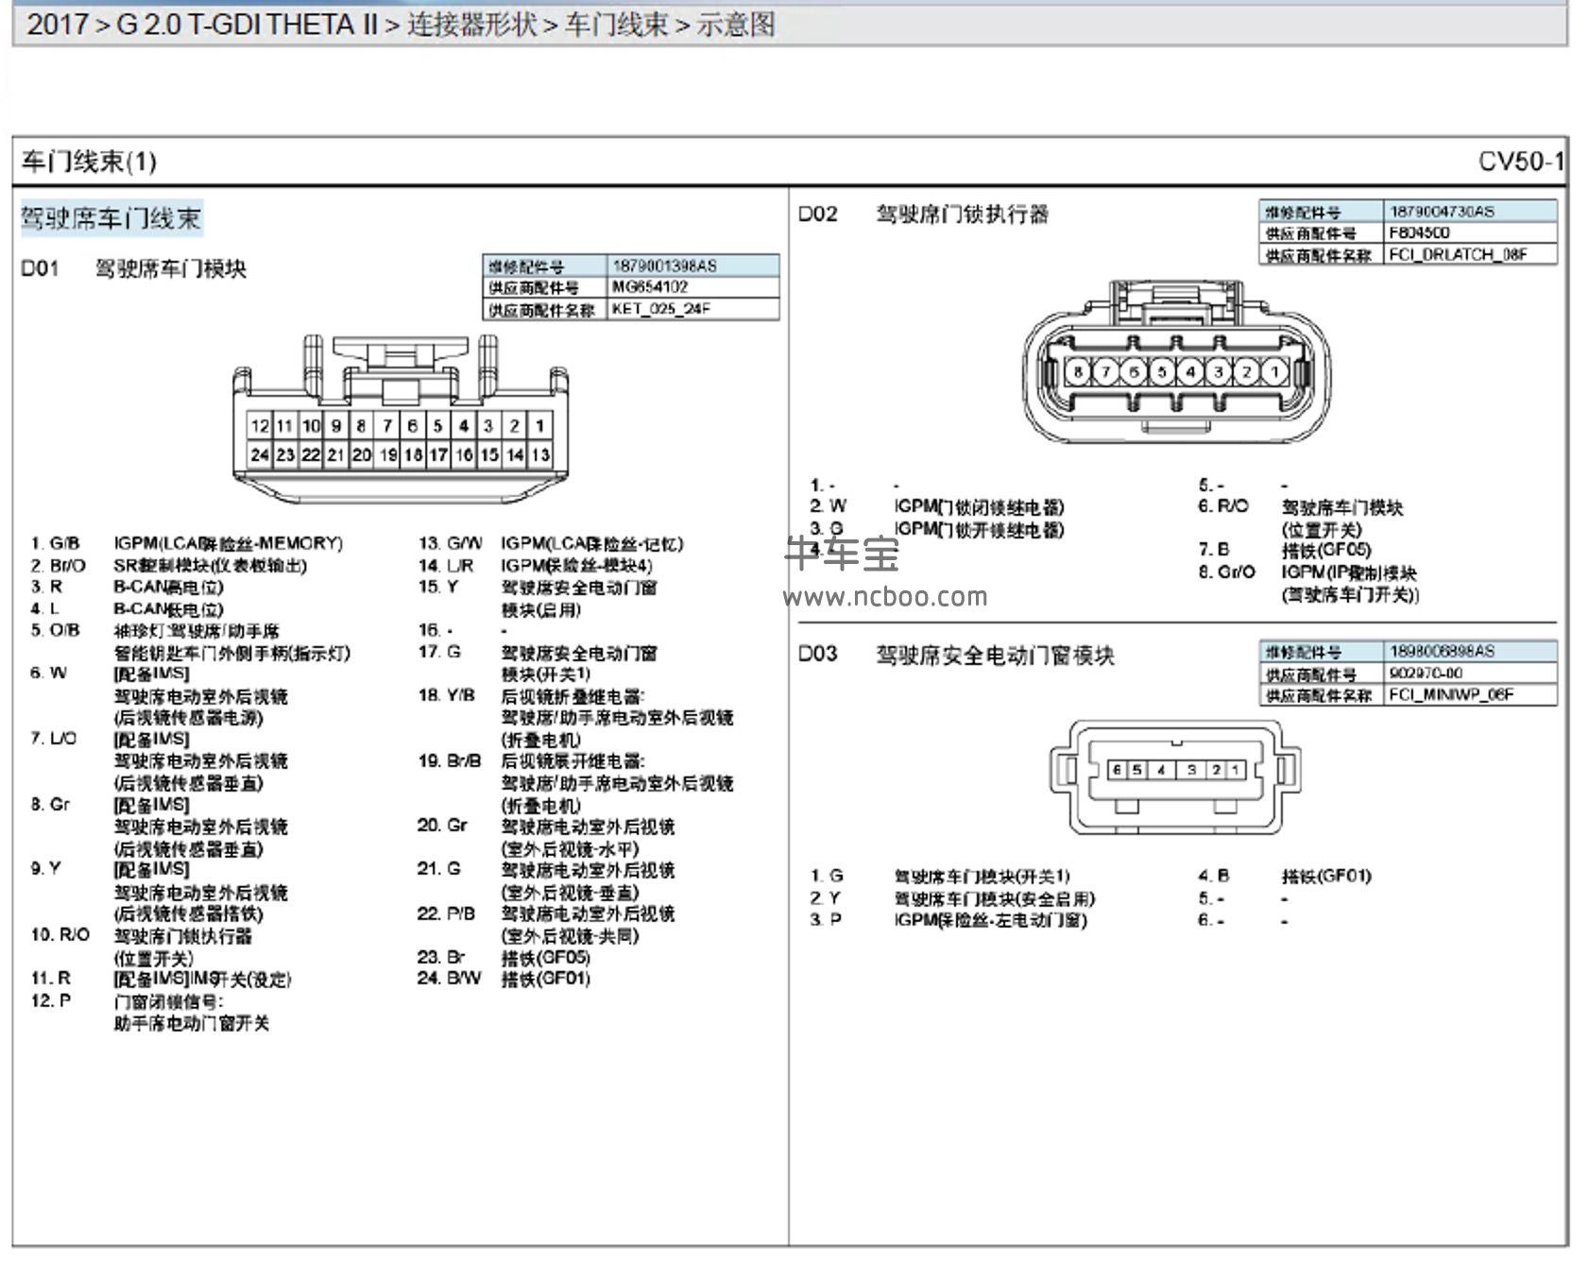Select D02 row 7. B 搭铁(GF05)
The image size is (1589, 1264).
tap(1285, 550)
